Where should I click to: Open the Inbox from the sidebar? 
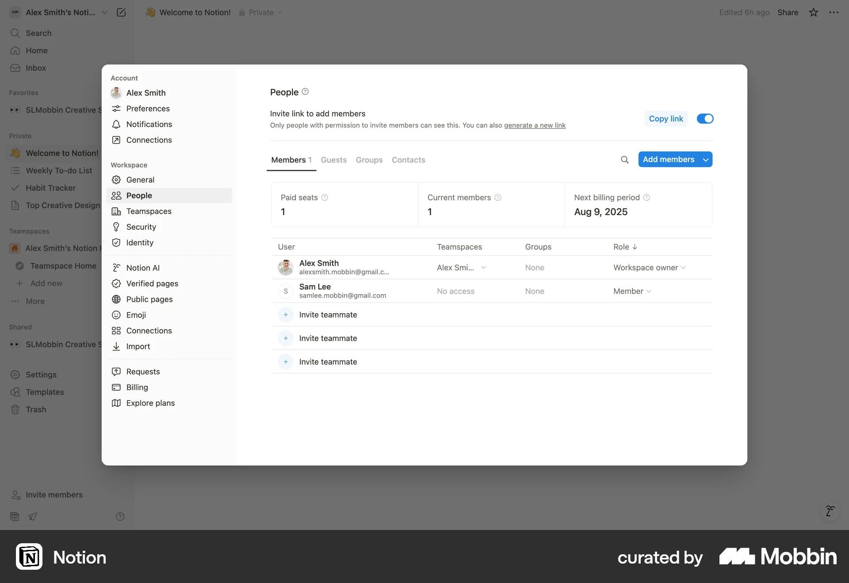tap(35, 68)
